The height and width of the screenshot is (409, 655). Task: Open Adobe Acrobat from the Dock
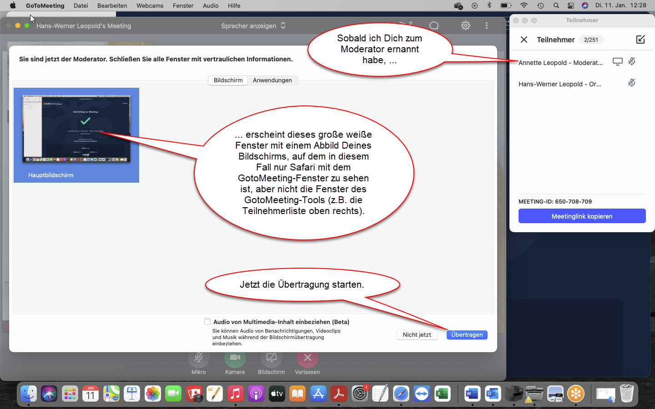339,394
